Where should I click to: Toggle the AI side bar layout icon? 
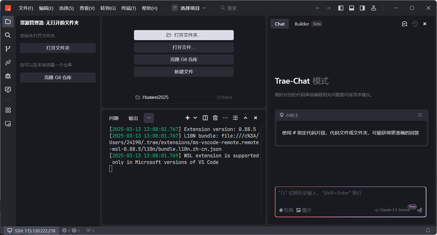(362, 8)
